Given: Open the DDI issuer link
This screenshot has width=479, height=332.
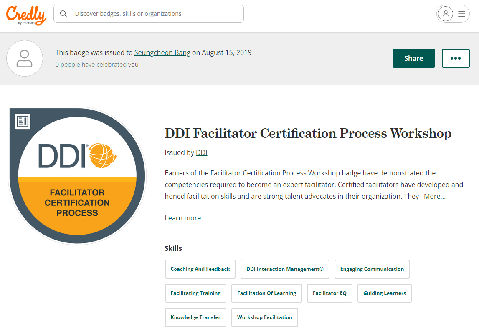Looking at the screenshot, I should (201, 152).
